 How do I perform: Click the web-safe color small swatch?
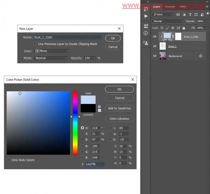(x=99, y=110)
